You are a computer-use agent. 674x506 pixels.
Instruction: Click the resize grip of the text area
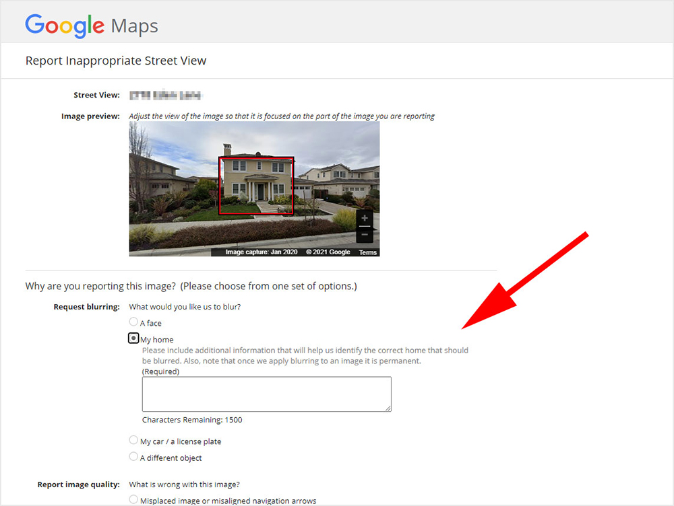388,408
